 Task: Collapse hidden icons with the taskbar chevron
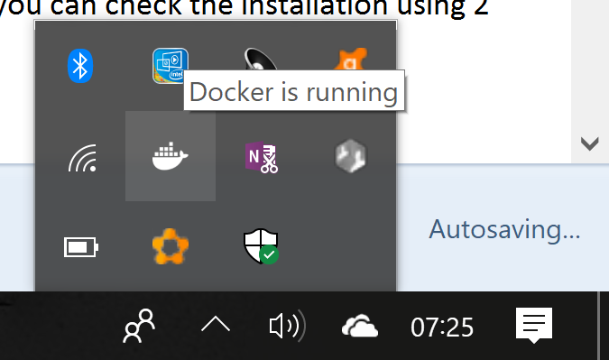coord(216,324)
